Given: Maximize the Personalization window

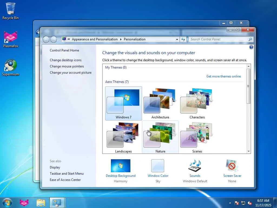Looking at the screenshot, I should 238,30.
